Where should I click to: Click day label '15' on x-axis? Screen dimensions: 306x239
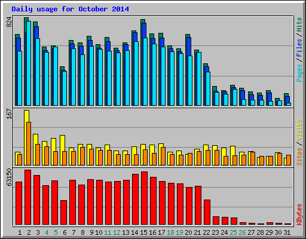(x=143, y=232)
